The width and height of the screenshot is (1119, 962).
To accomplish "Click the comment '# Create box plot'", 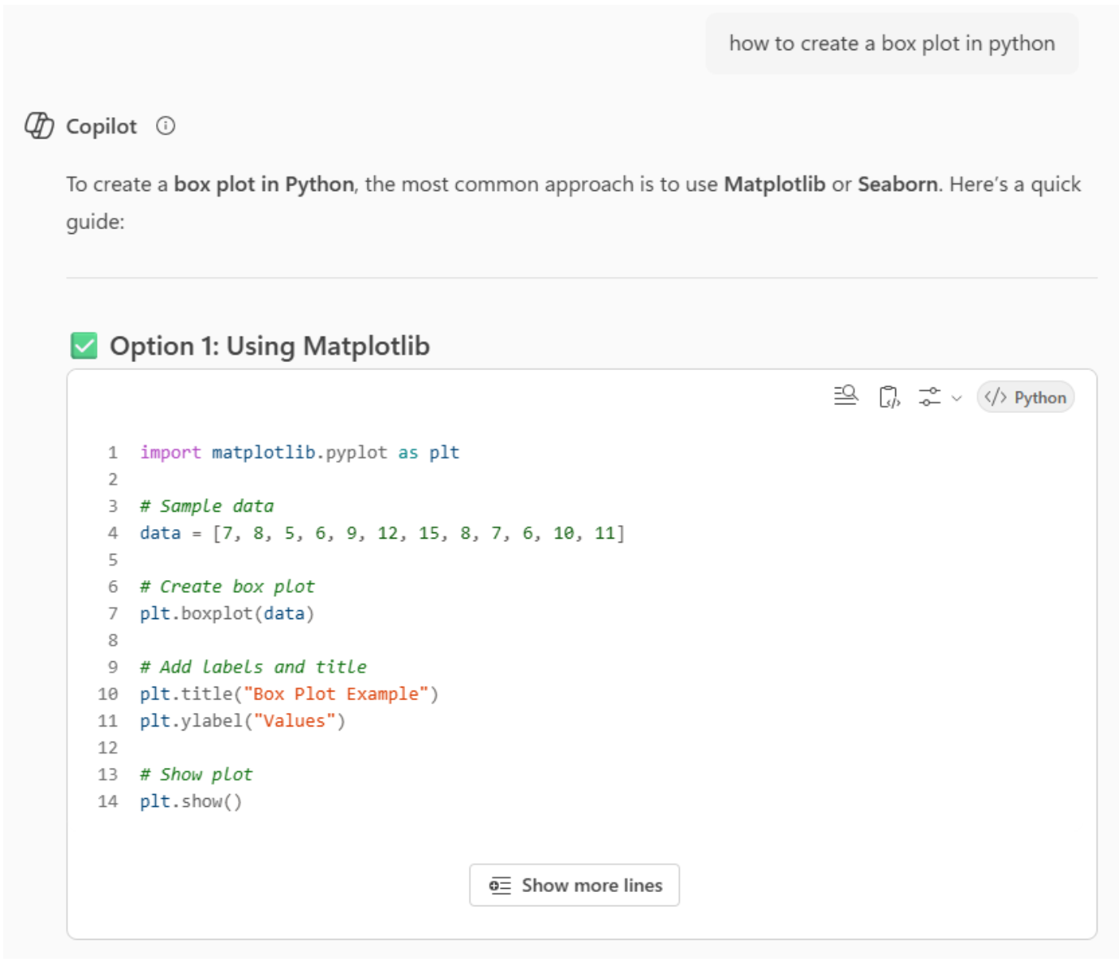I will (x=228, y=586).
